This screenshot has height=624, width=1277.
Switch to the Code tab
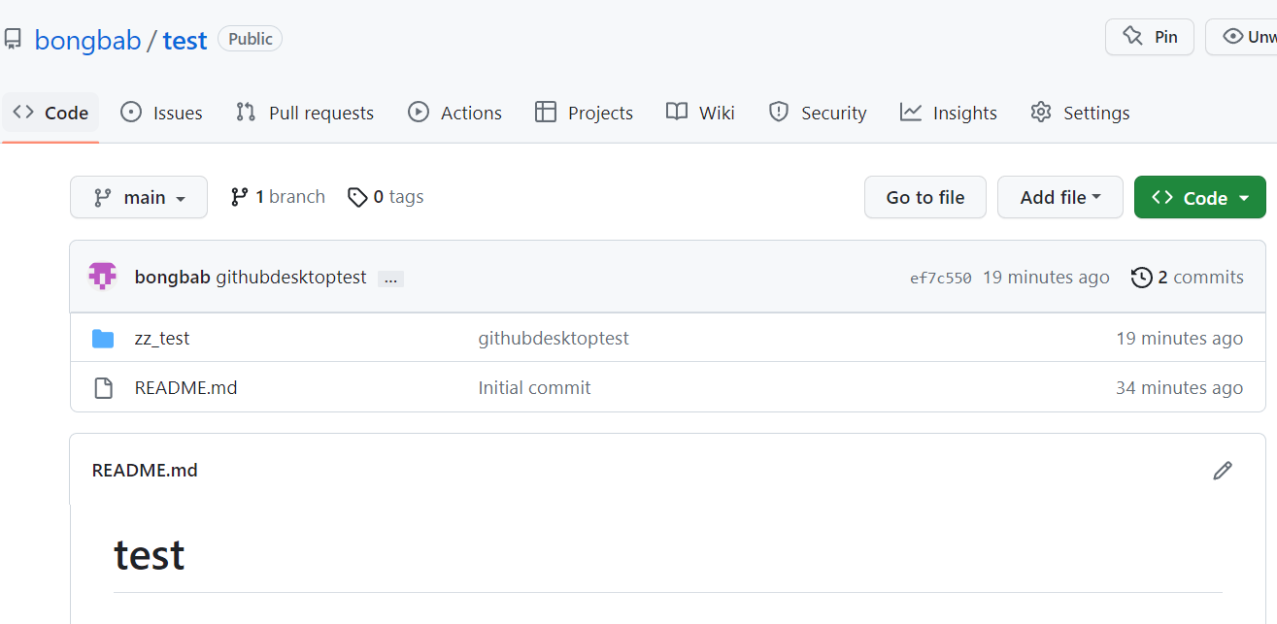click(50, 113)
